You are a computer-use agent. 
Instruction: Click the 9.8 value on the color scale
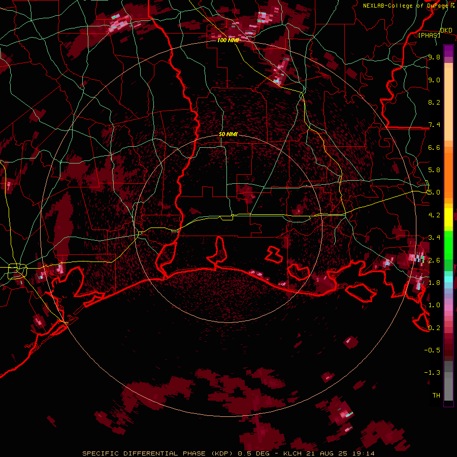click(434, 57)
